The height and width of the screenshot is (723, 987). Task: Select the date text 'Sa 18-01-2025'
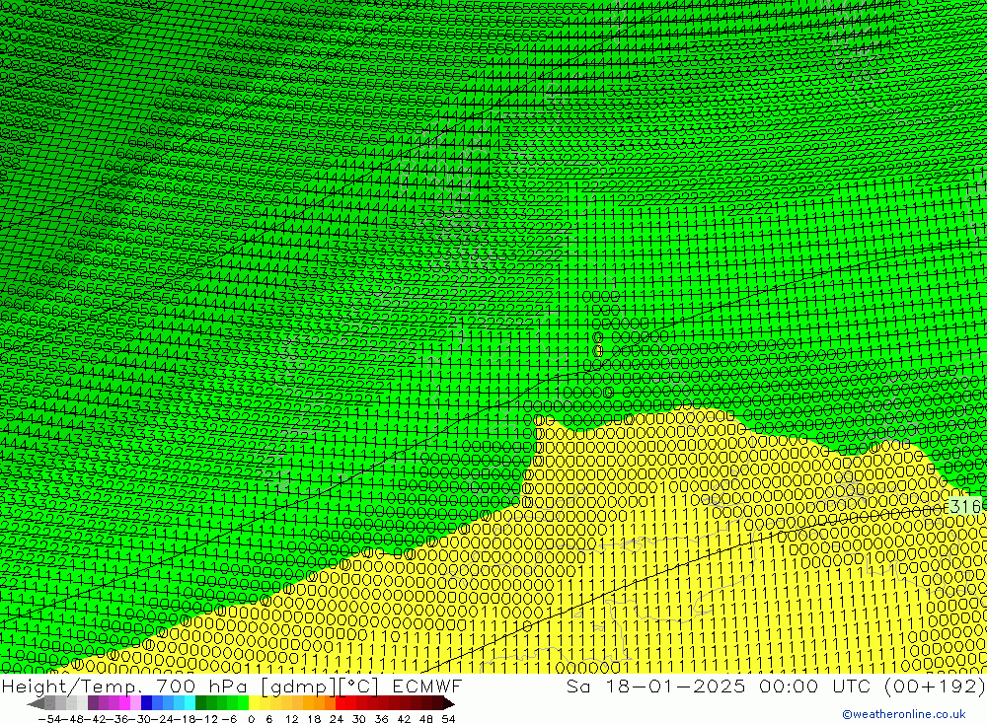point(656,686)
